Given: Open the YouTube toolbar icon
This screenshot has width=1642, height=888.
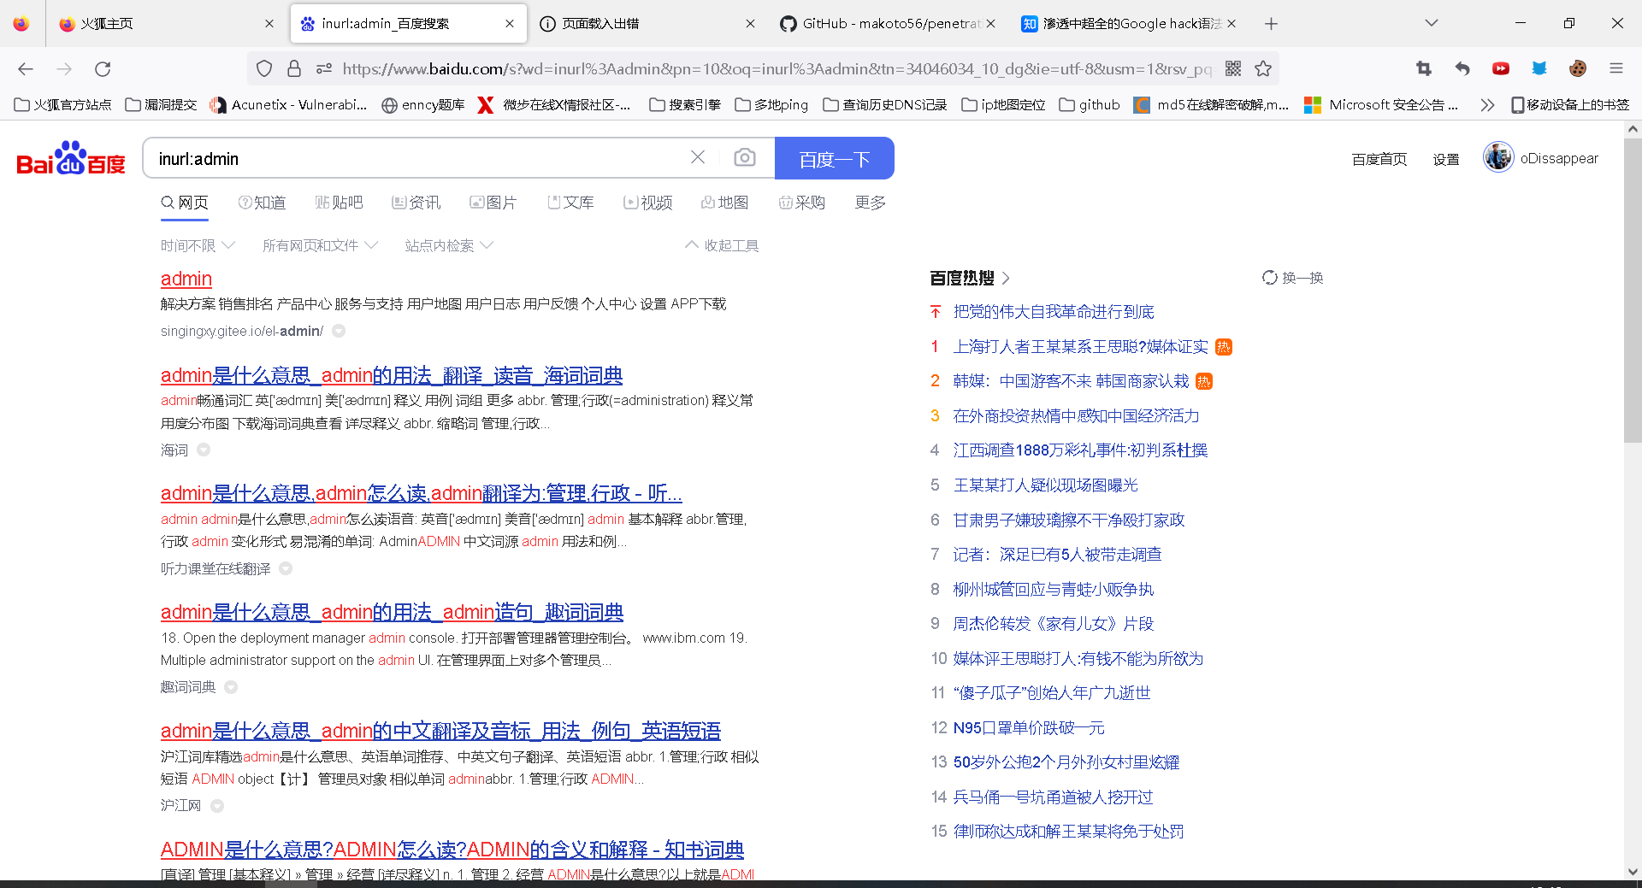Looking at the screenshot, I should (x=1501, y=68).
